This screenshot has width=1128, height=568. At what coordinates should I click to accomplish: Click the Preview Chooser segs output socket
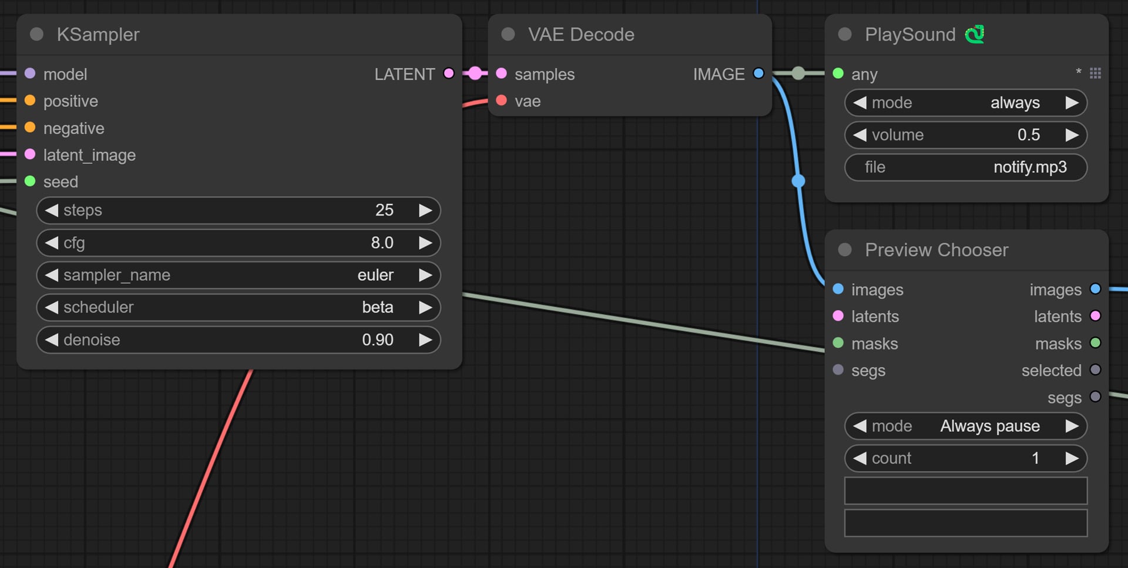tap(1095, 397)
